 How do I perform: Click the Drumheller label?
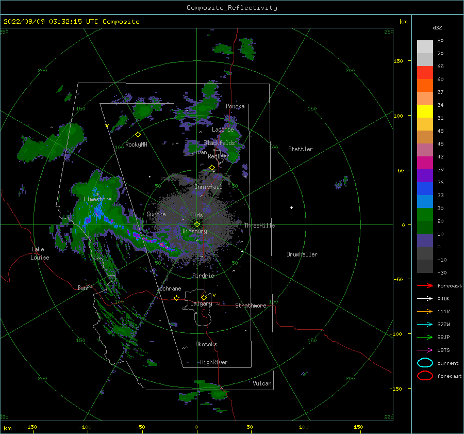[302, 254]
